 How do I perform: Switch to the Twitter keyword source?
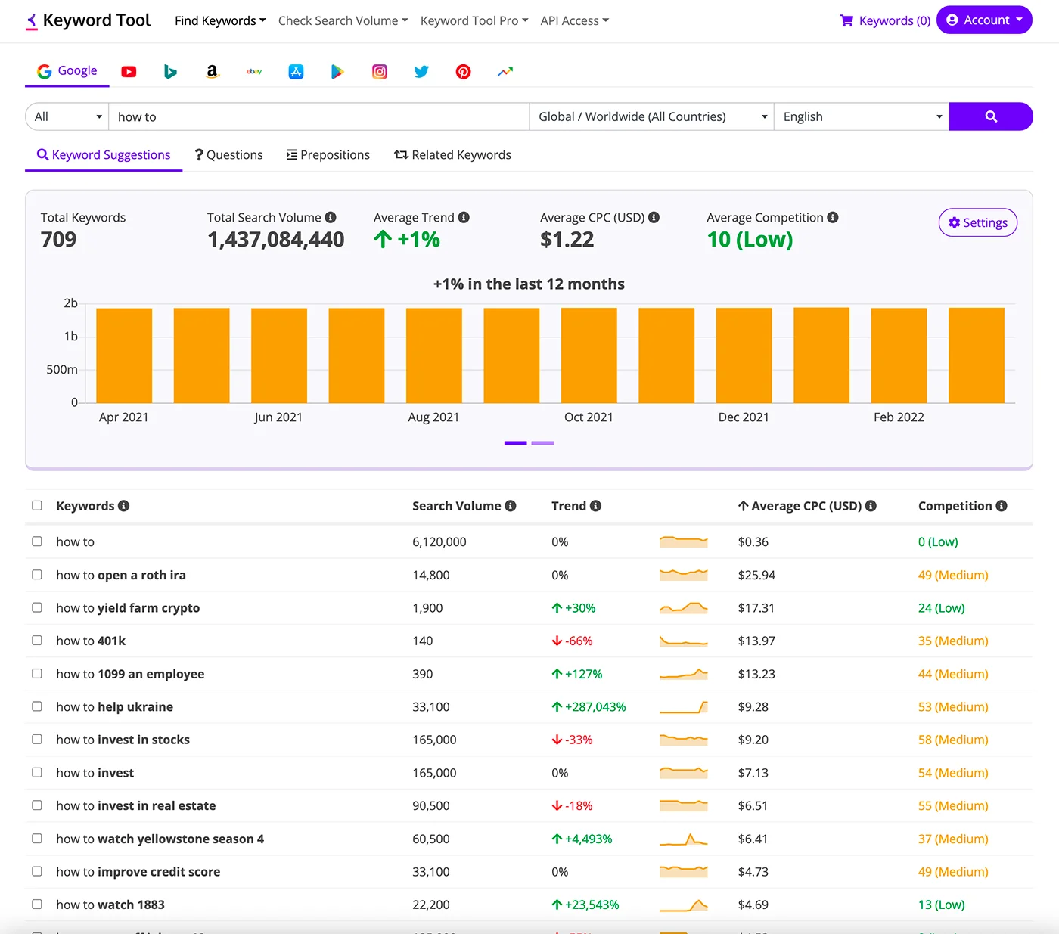coord(421,71)
